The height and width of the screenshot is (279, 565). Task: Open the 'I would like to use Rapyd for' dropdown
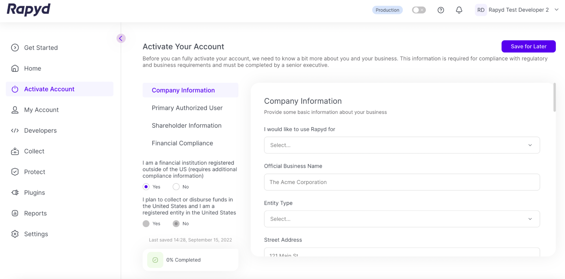click(402, 145)
